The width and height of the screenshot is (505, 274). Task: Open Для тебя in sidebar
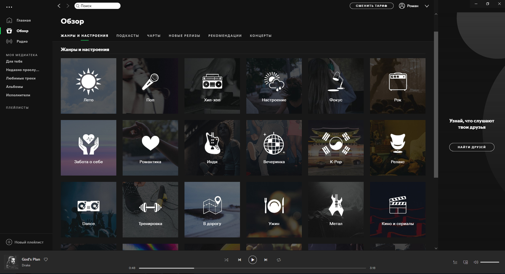coord(14,61)
